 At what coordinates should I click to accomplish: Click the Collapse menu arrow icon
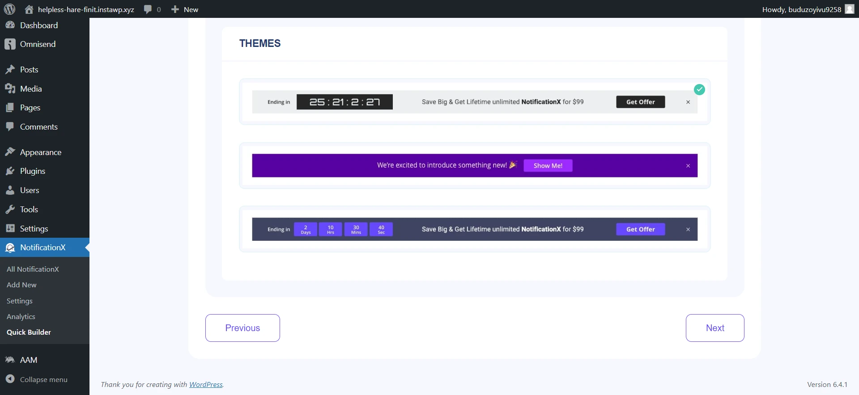click(10, 379)
